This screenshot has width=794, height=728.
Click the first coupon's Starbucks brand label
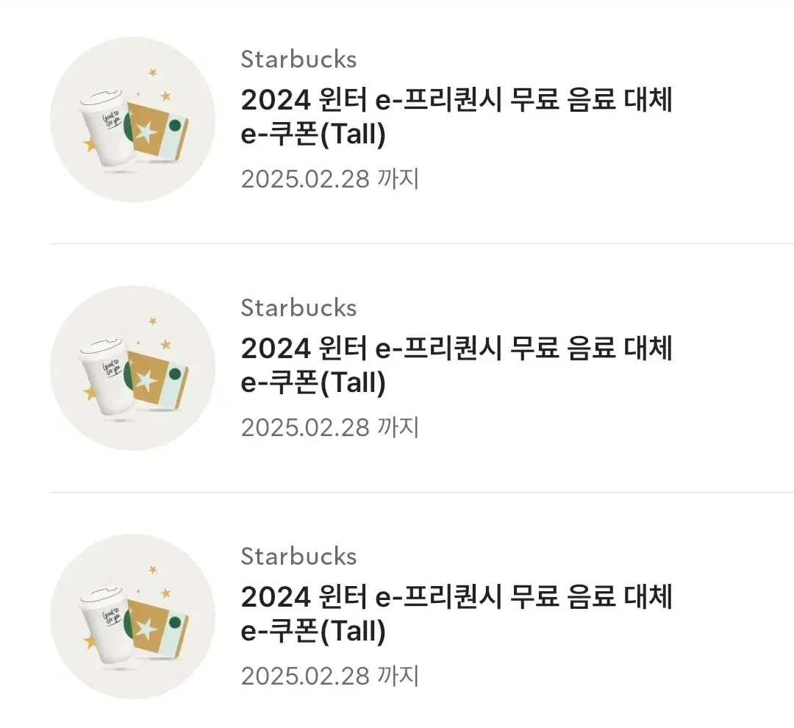tap(298, 60)
